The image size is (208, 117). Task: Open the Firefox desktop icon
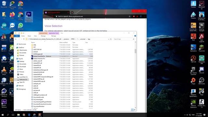12,15
